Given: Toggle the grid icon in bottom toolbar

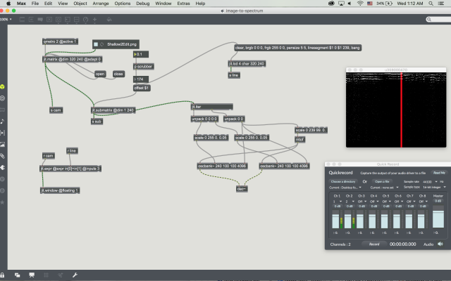Looking at the screenshot, I should click(46, 275).
